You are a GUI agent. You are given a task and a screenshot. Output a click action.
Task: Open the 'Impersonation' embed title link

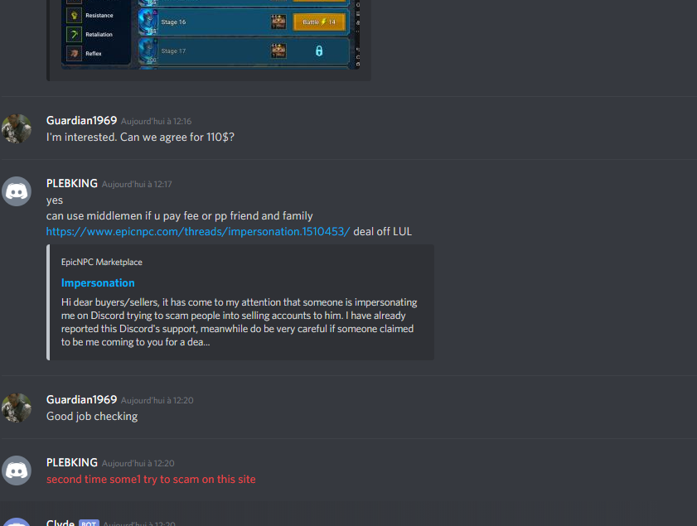tap(98, 283)
